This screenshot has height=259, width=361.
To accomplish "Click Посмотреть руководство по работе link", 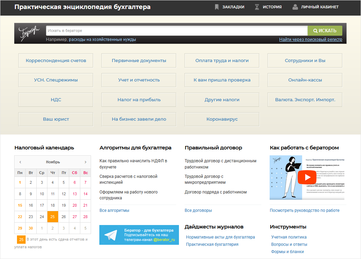I will click(305, 210).
